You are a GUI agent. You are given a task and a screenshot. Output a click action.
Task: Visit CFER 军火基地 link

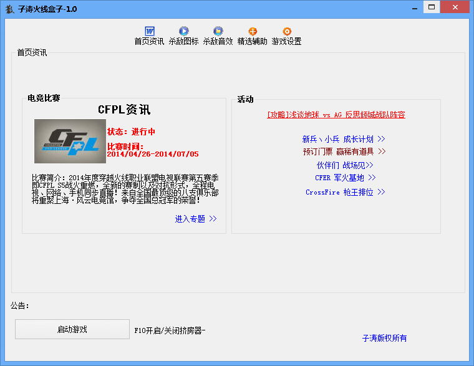click(x=345, y=178)
